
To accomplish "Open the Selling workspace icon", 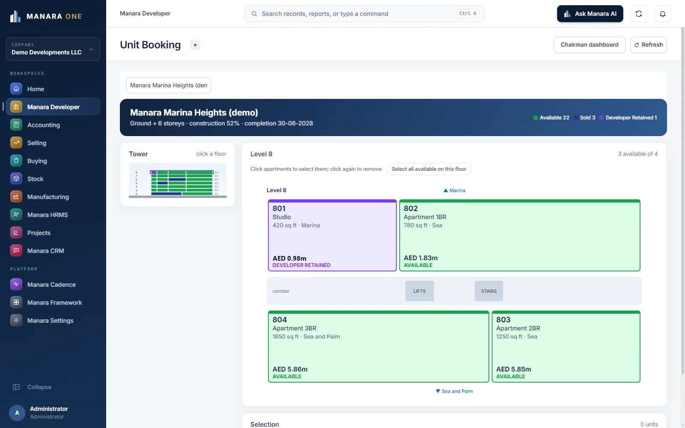I will point(16,143).
